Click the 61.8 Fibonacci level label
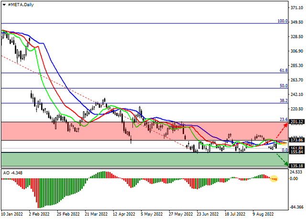The width and height of the screenshot is (306, 219). coord(284,70)
